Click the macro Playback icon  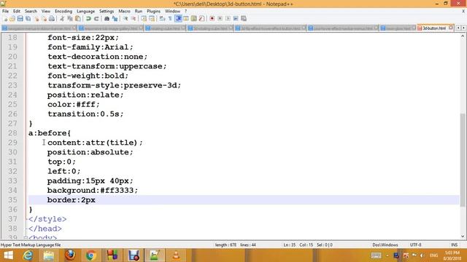coord(228,18)
